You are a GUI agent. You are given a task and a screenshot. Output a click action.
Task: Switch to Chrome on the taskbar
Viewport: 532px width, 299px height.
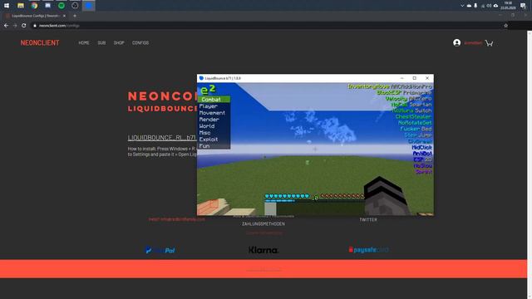tap(34, 6)
